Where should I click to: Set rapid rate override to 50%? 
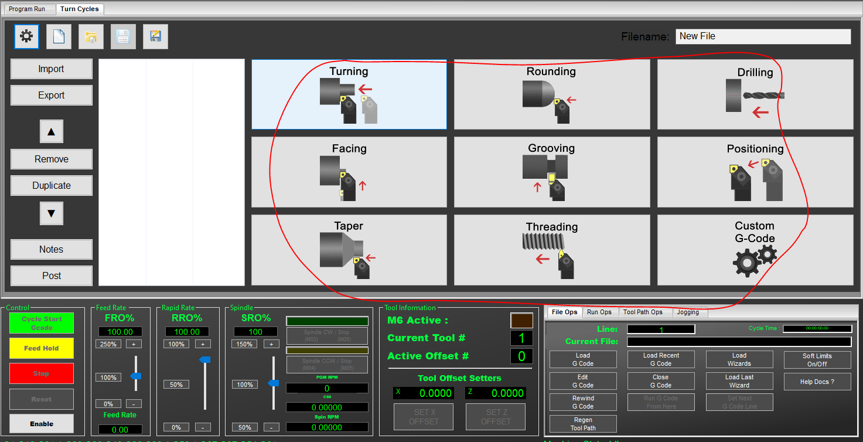click(x=176, y=385)
